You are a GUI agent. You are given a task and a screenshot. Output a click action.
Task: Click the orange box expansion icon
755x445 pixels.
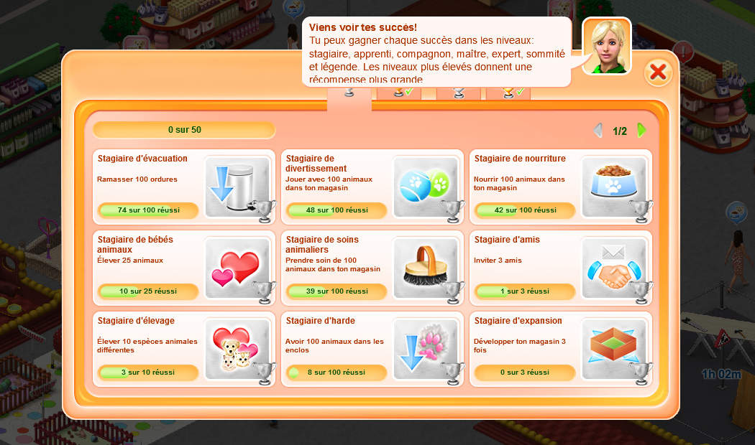(614, 350)
